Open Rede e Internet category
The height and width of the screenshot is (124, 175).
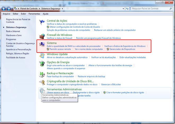click(13, 31)
